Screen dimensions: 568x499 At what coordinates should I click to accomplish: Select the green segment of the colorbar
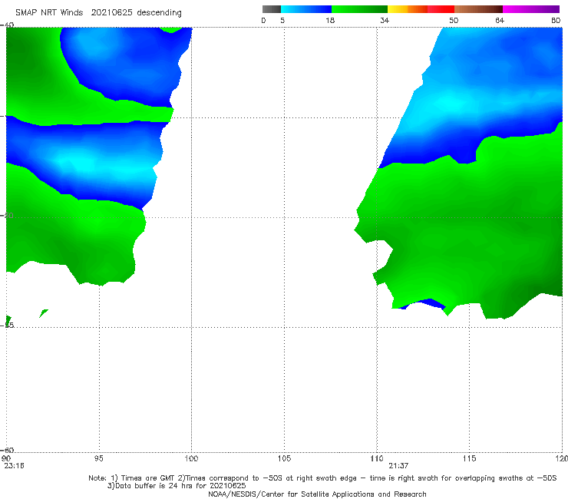click(359, 9)
